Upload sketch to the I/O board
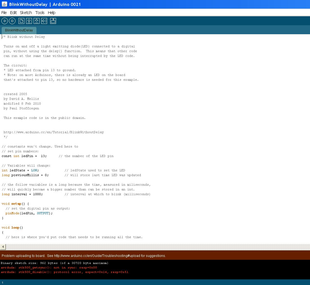310x285 pixels. [x=44, y=21]
